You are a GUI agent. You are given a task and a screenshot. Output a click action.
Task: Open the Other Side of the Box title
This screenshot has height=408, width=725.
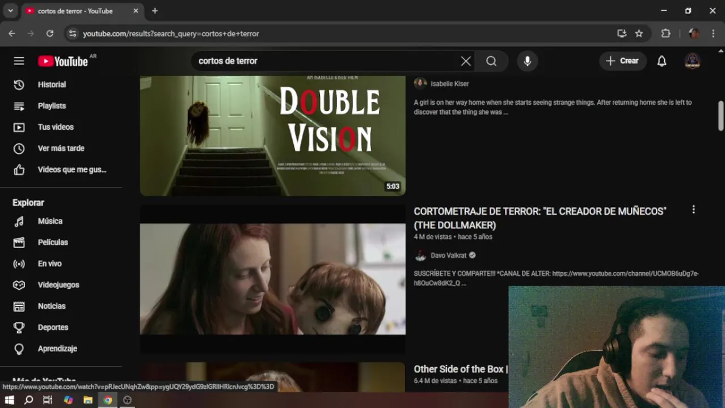[x=461, y=369]
